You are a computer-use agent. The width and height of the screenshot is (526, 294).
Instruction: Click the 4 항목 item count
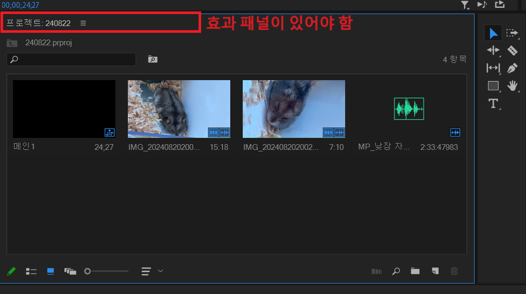[x=455, y=59]
